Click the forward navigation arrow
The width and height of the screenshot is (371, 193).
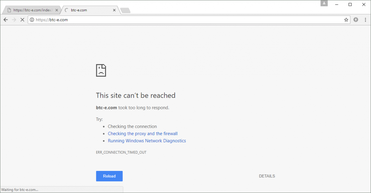(x=14, y=20)
